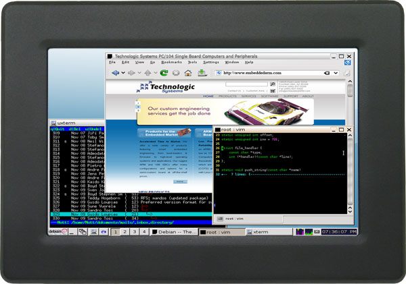406x284 pixels.
Task: Click the vim terminal scrollbar up arrow
Action: [350, 136]
